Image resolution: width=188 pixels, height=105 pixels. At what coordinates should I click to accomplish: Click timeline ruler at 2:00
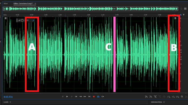88,15
